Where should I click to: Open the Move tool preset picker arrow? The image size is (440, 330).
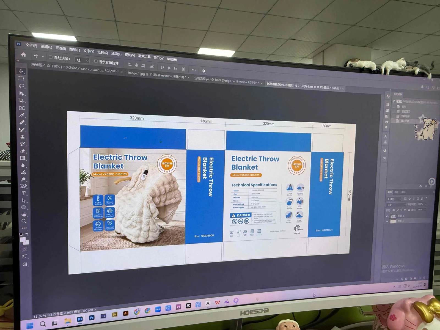click(x=43, y=56)
